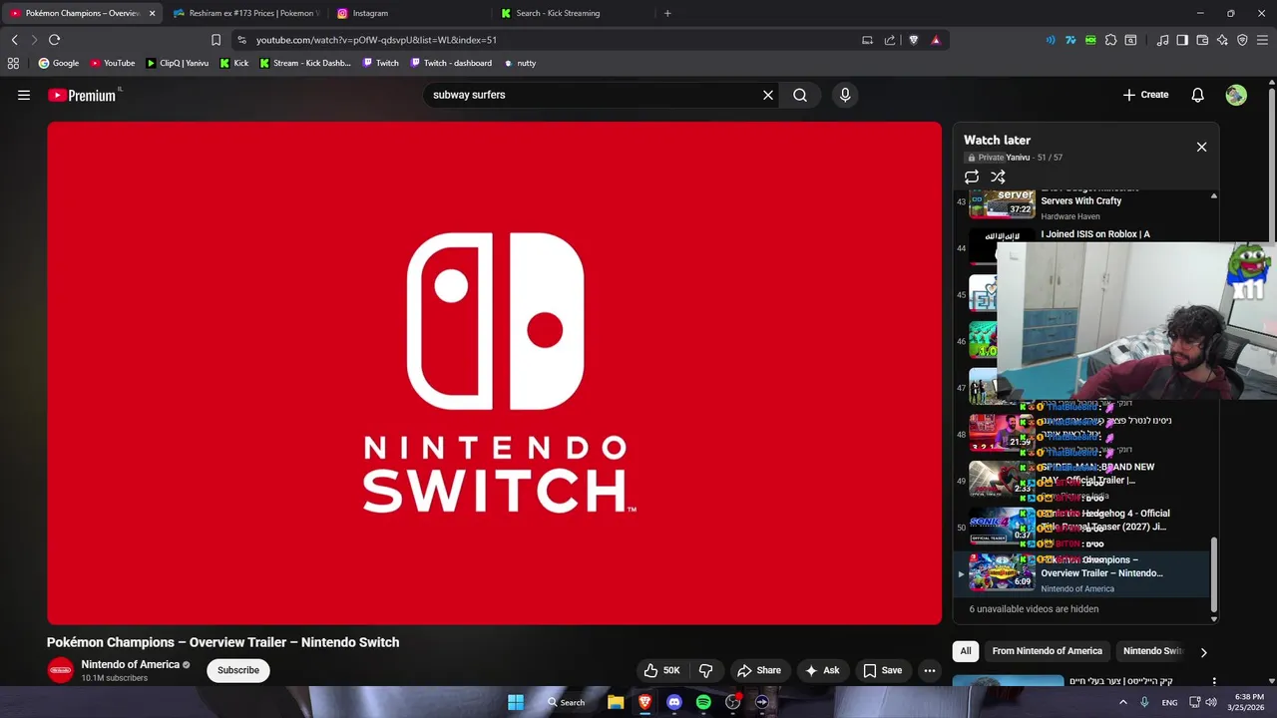Click the address bar URL

(x=376, y=40)
